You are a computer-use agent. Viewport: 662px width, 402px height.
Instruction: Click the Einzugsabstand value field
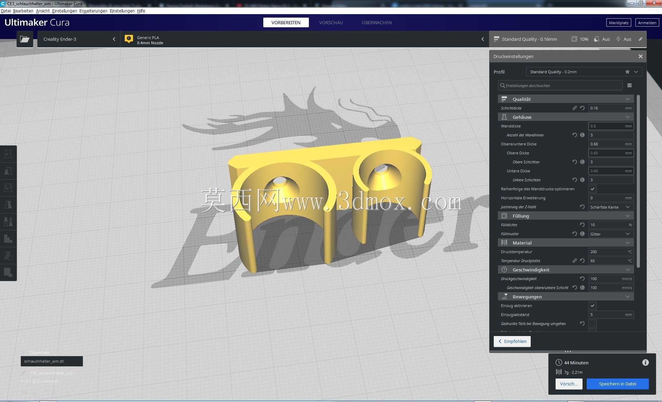pos(611,315)
